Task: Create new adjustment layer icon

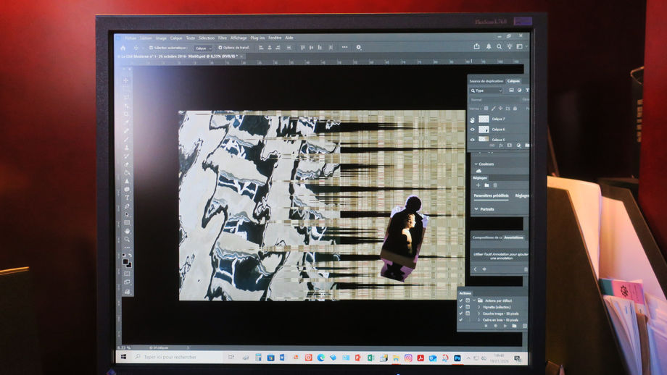Action: tap(518, 146)
